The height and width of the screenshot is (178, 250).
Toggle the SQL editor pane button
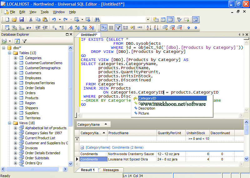point(163,19)
